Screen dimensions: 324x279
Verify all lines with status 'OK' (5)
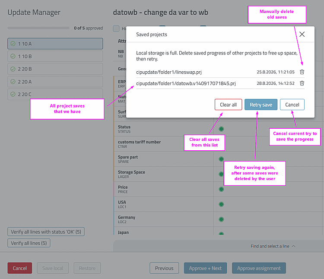click(46, 232)
